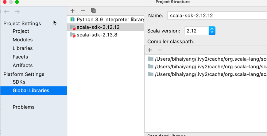Select Global Libraries in sidebar
267x136 pixels.
(x=34, y=90)
